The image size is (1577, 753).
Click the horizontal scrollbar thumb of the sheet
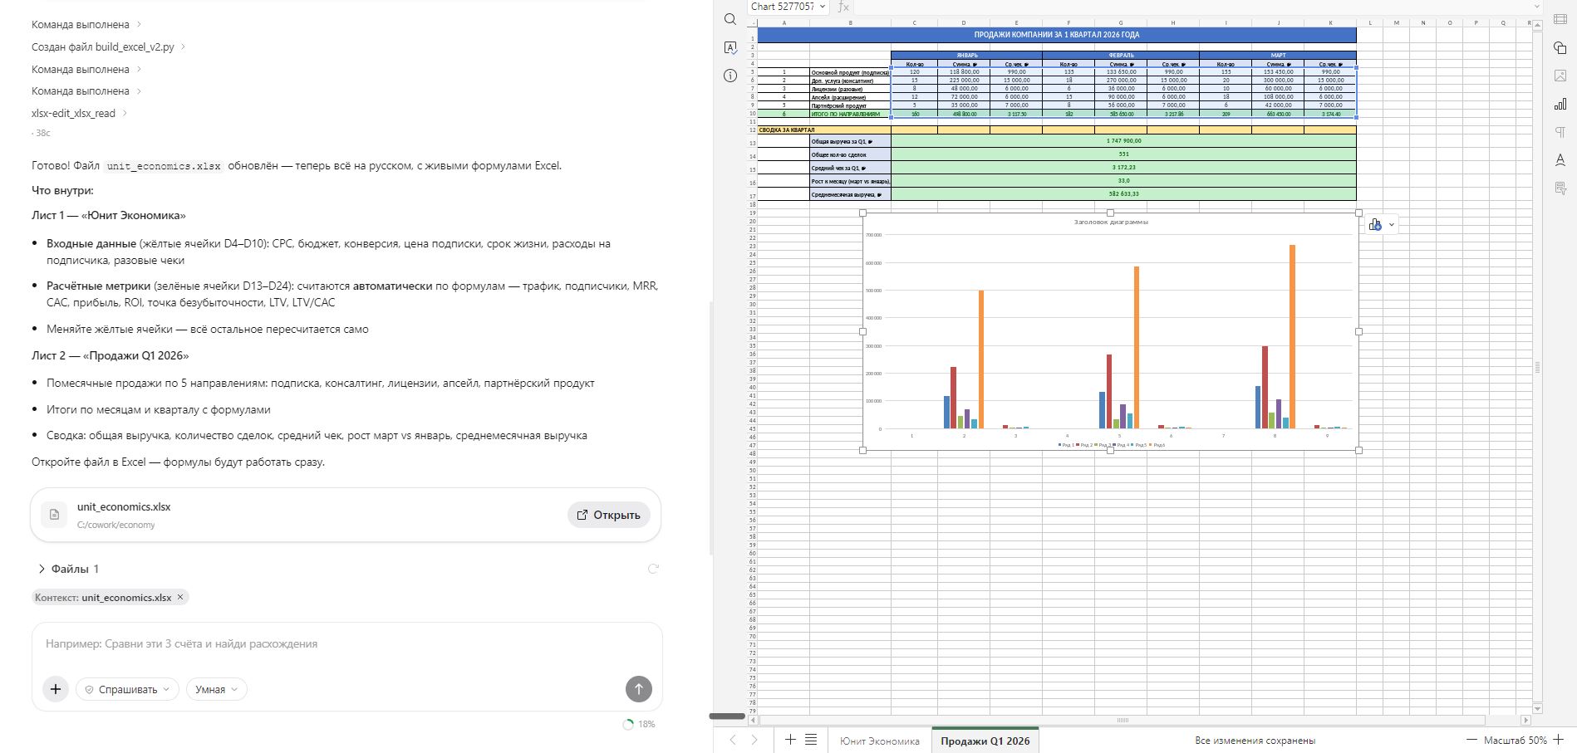pos(1123,720)
